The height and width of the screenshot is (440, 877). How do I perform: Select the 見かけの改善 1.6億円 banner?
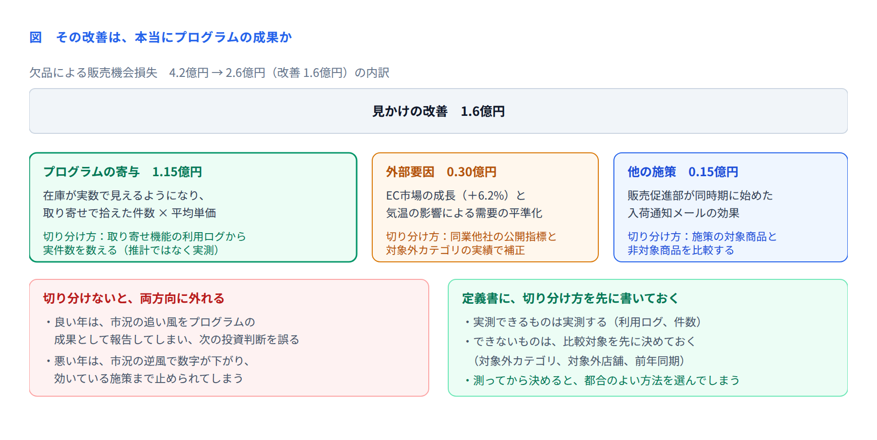click(x=438, y=111)
